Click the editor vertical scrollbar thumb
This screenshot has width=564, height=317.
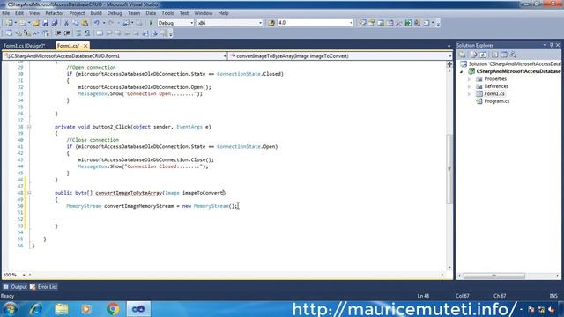449,169
